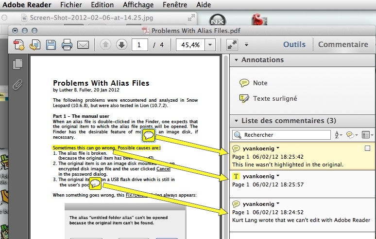Click 'This line wasn't highlighted' comment text
This screenshot has height=239, width=376.
click(288, 165)
